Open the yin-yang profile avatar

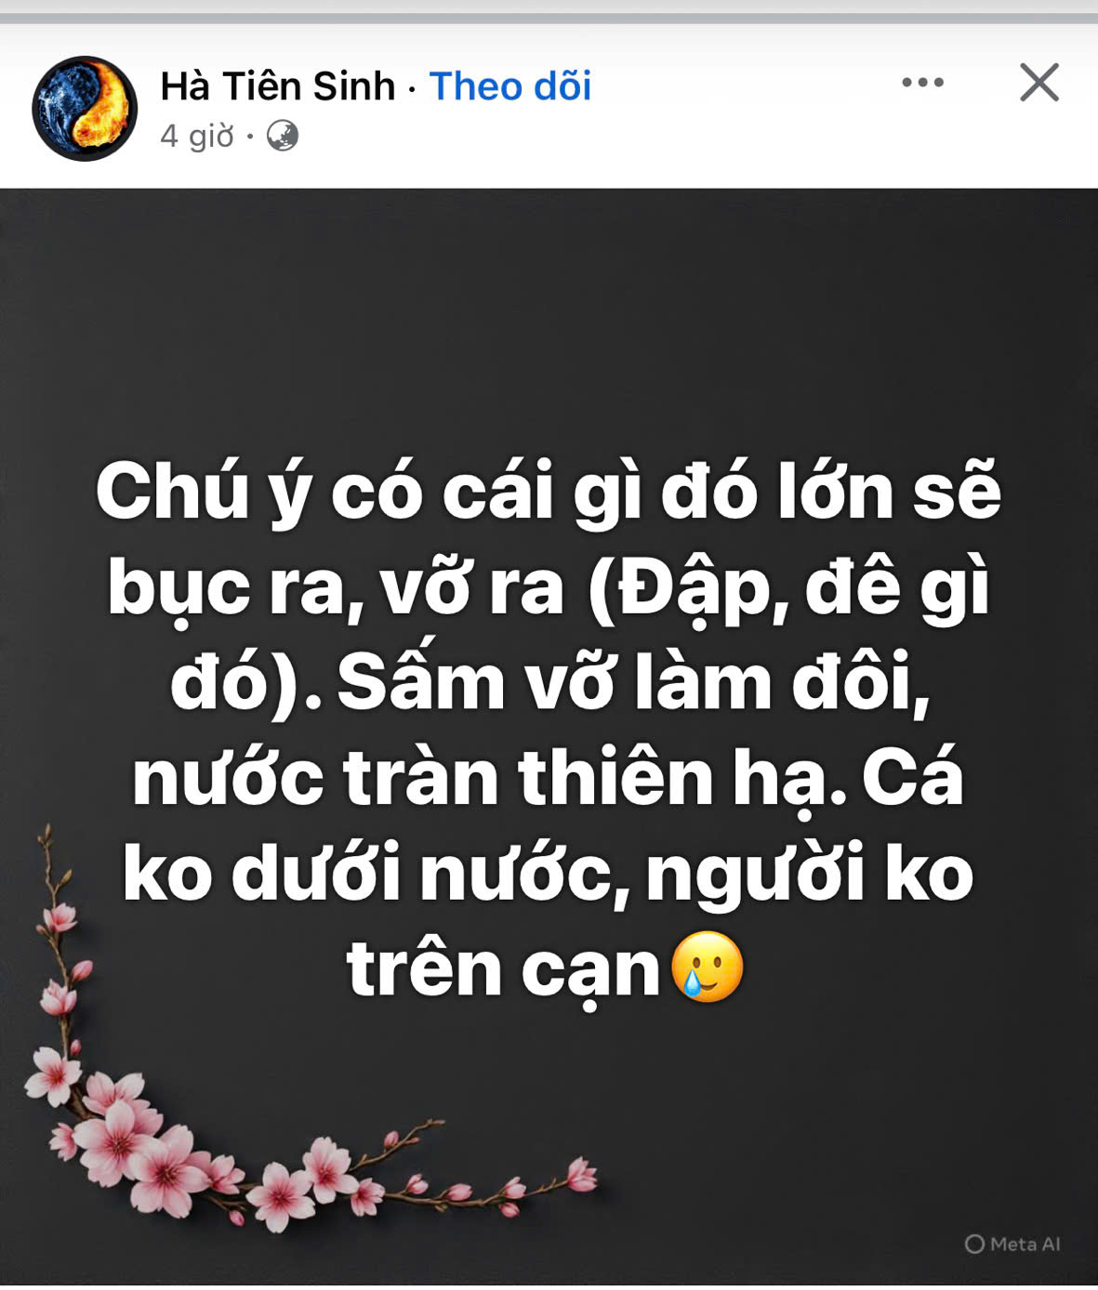85,109
